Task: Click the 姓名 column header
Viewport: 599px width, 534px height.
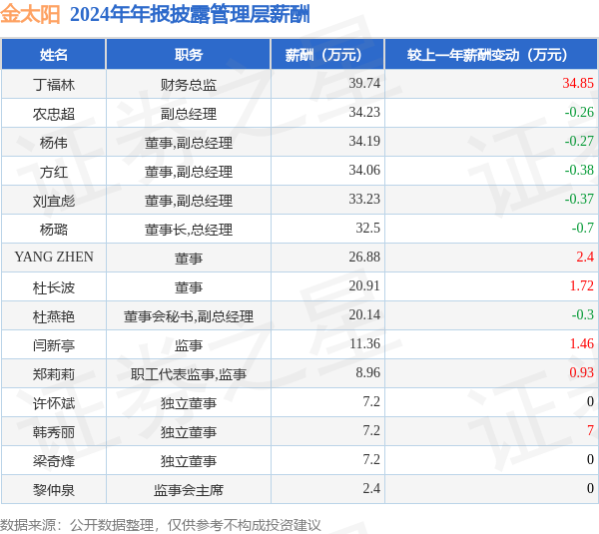Action: coord(54,55)
